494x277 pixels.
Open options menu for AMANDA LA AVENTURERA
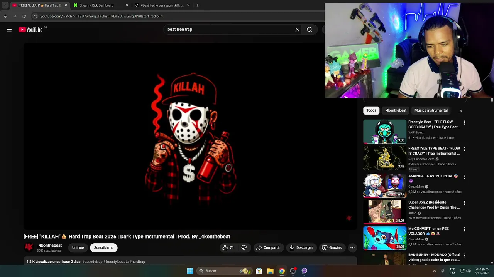464,177
